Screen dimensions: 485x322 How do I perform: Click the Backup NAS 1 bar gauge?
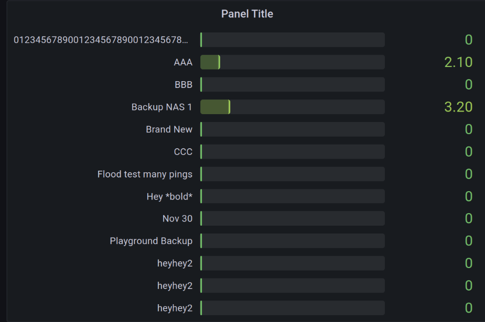[x=293, y=107]
